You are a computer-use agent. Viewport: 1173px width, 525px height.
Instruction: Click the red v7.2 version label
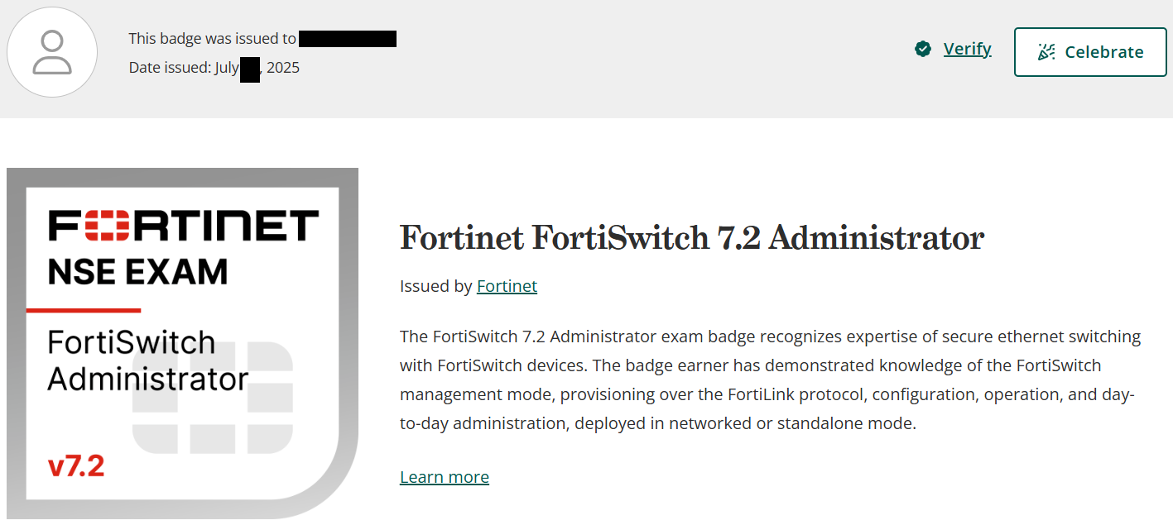click(76, 466)
